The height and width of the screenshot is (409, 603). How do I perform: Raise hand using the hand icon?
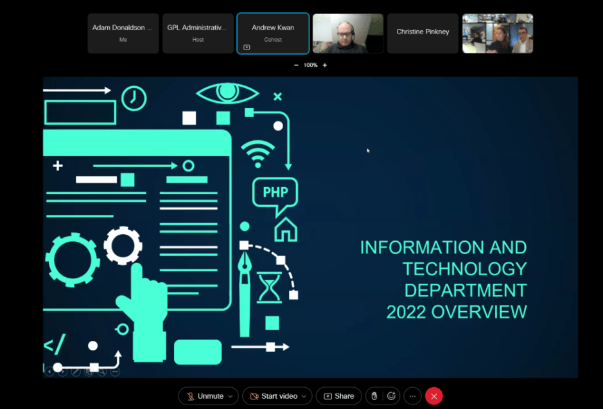(374, 396)
